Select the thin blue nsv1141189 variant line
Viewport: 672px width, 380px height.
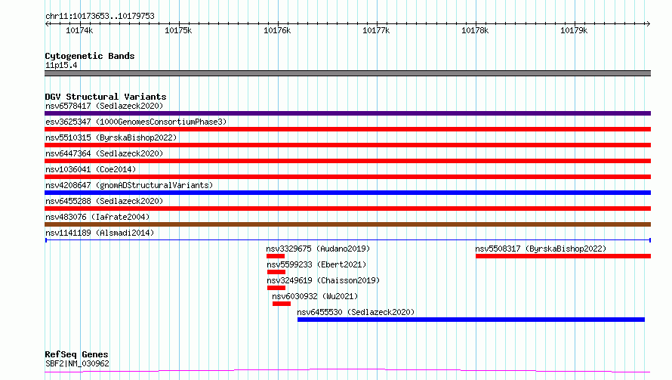click(x=347, y=240)
